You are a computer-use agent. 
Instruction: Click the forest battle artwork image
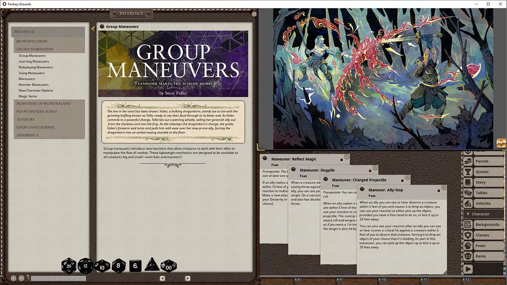383,79
